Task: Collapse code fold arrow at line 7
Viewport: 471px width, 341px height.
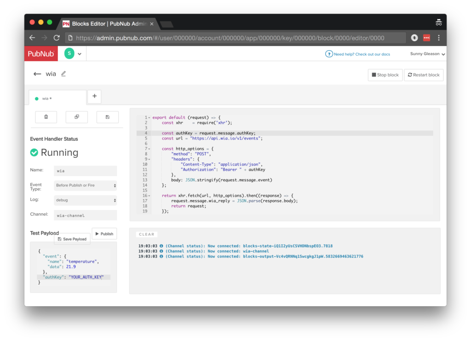Action: pos(149,149)
